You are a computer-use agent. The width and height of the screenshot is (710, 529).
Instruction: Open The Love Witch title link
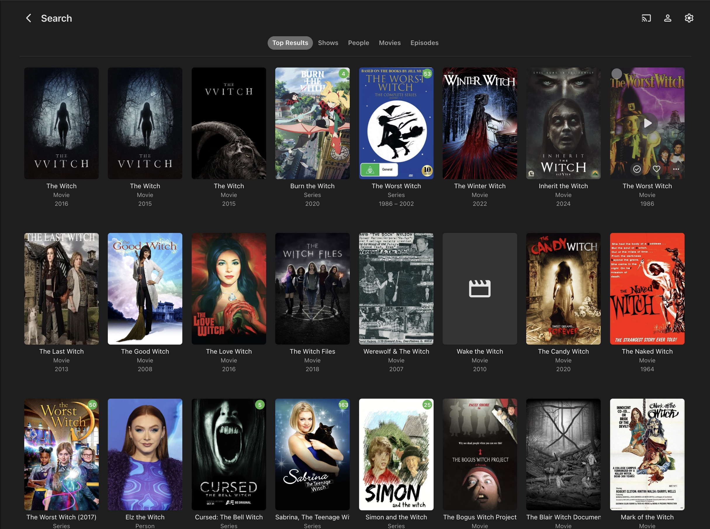point(228,352)
